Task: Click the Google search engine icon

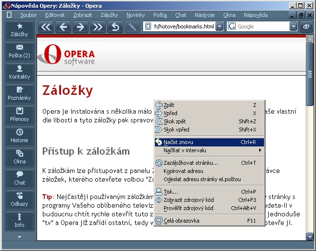Action: click(232, 26)
